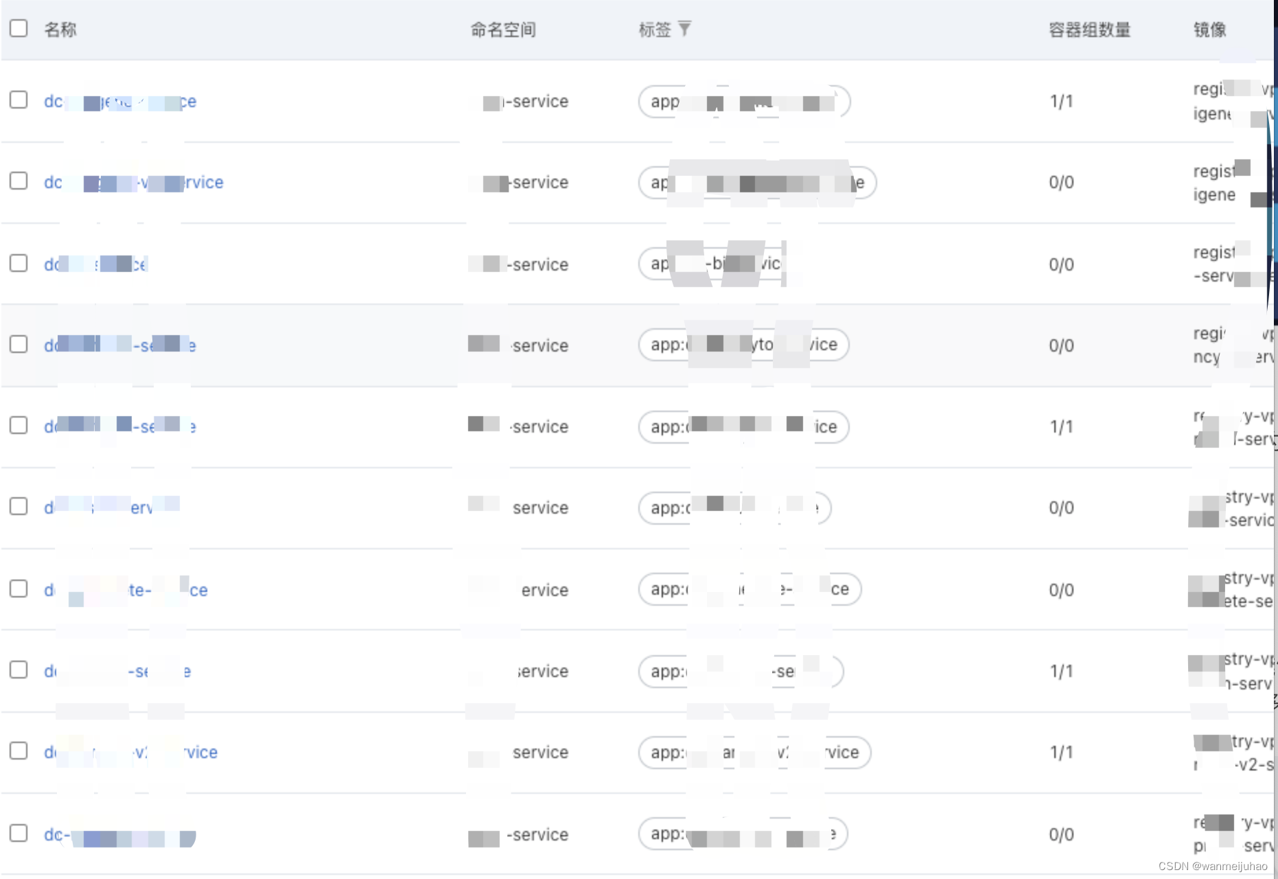
Task: Click the 容器组数量 column header
Action: [1090, 30]
